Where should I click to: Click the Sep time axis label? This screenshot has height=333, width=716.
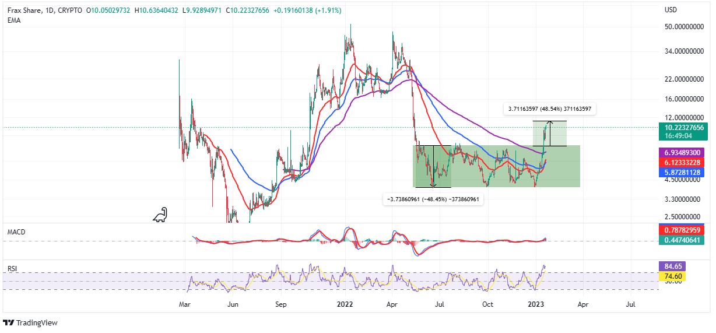(x=281, y=304)
